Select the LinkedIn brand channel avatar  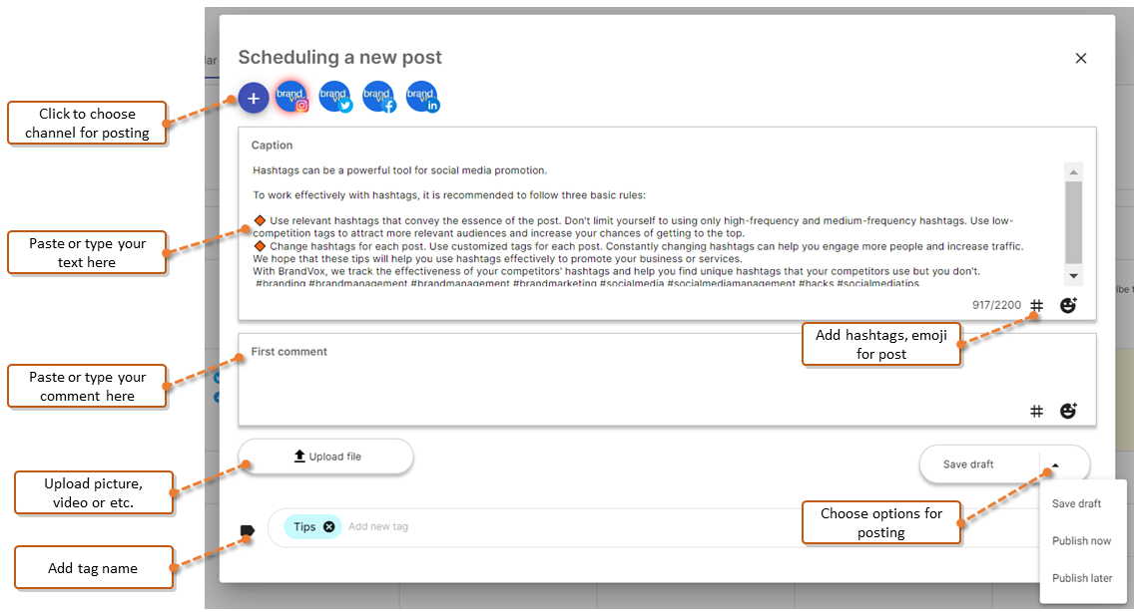point(421,97)
